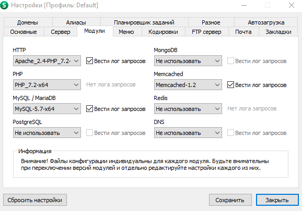
Task: Click the MySQL / MariaDB label
Action: point(34,98)
